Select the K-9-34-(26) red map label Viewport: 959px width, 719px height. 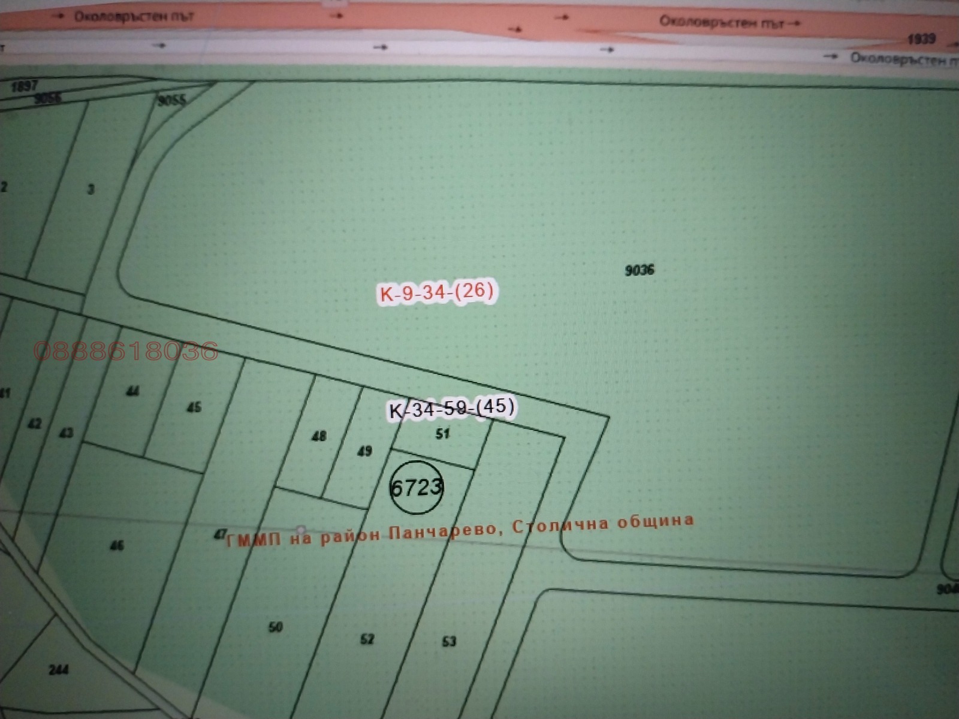pos(436,292)
